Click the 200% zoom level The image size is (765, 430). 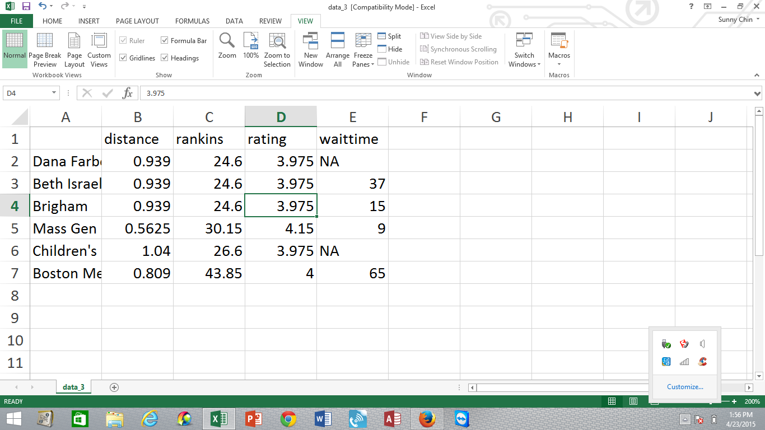752,401
